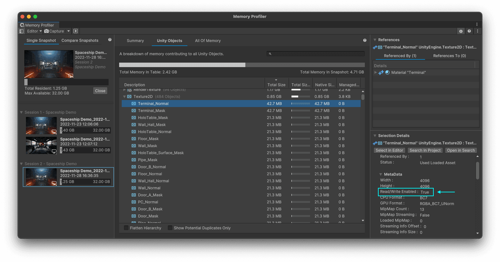Click the Door_B_Normal texture icon
This screenshot has width=500, height=262.
pos(134,167)
